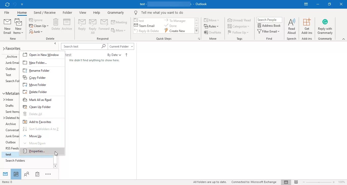Open the Address Book
This screenshot has height=185, width=347.
[x=269, y=26]
